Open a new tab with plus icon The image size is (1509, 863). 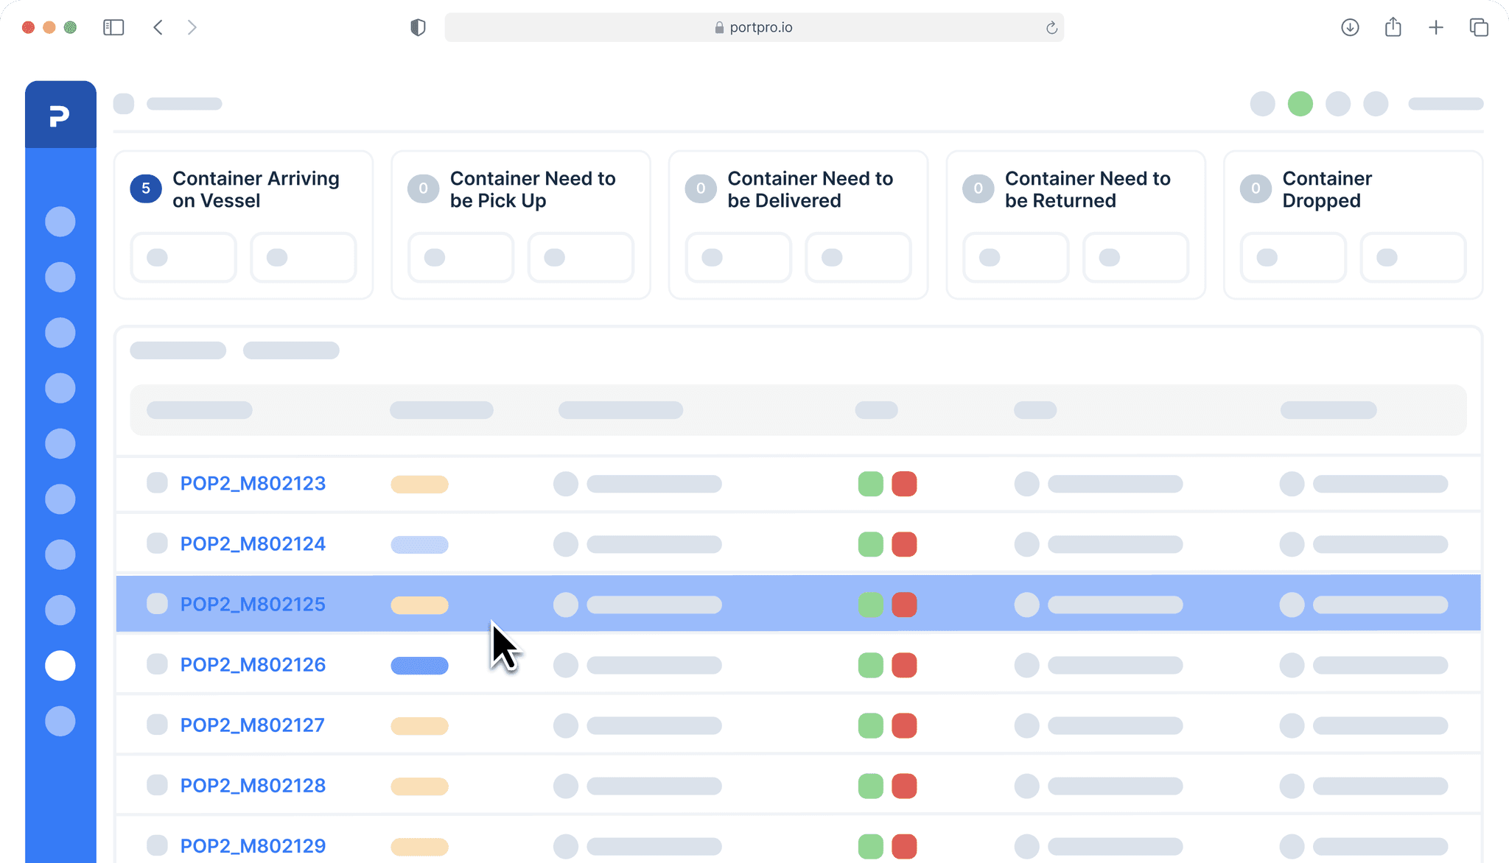click(x=1435, y=28)
